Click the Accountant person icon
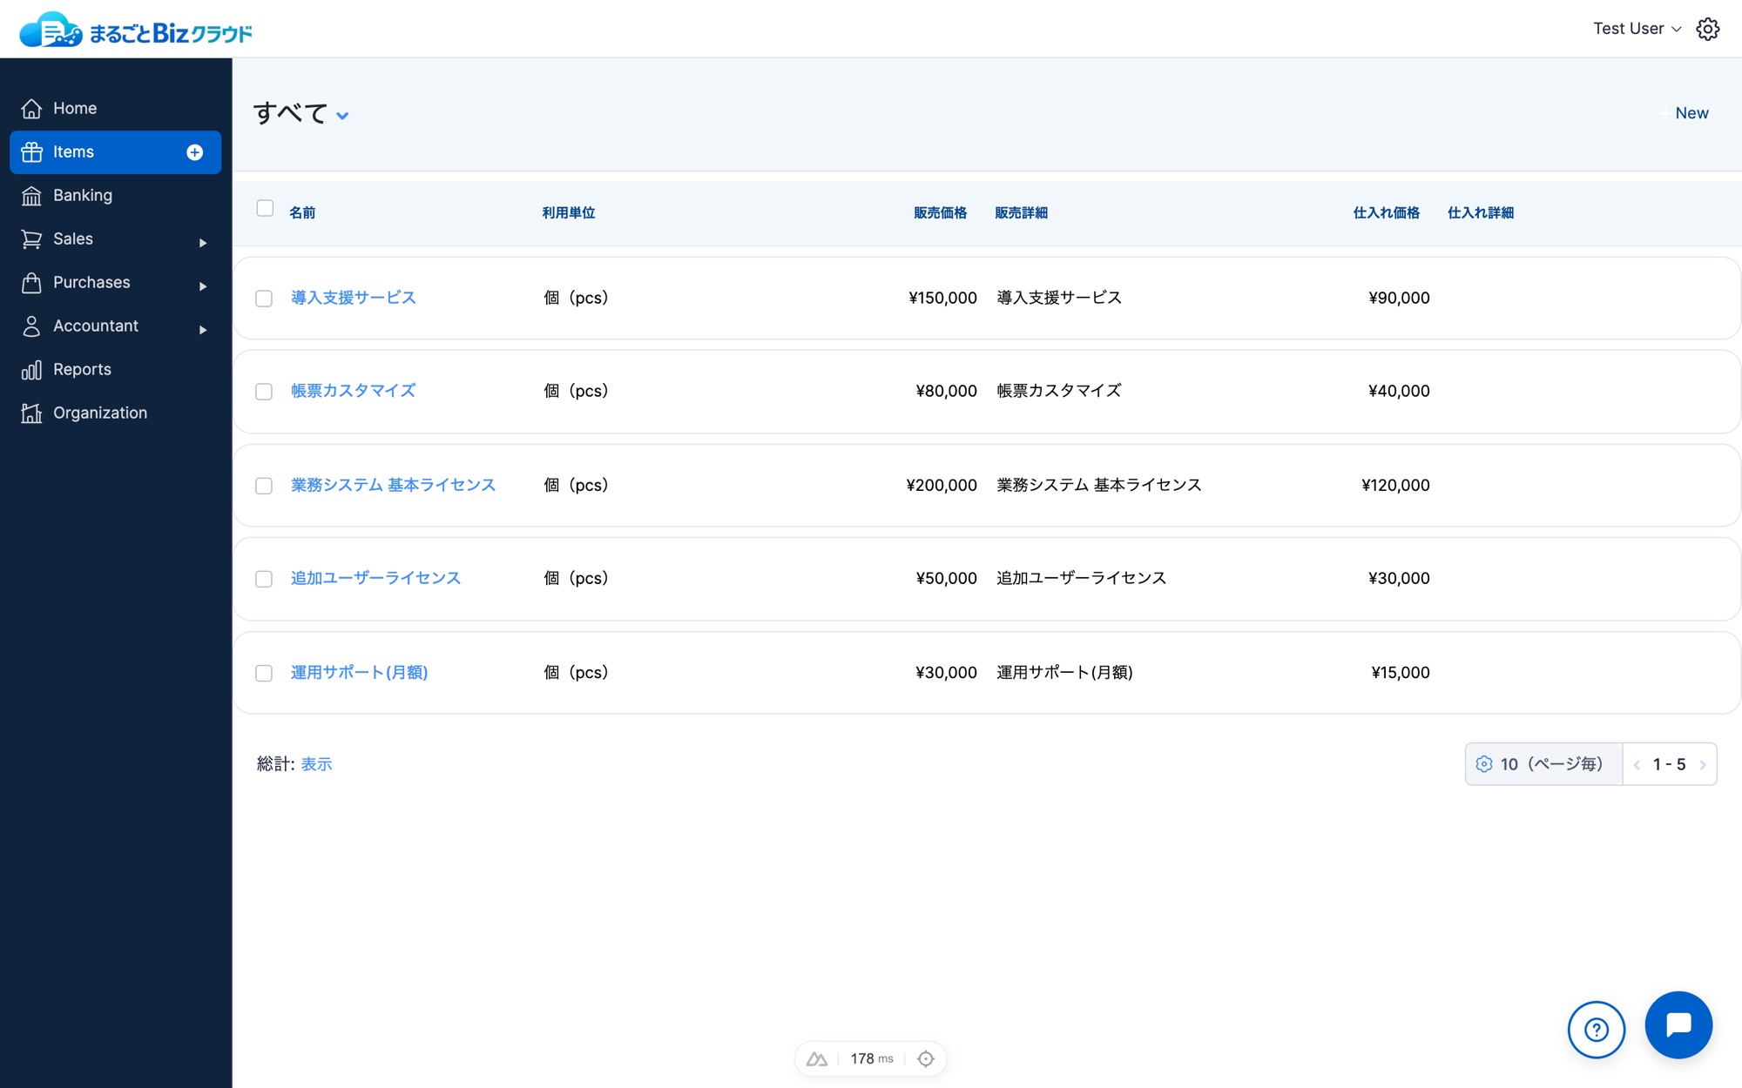Viewport: 1742px width, 1088px height. 31,326
